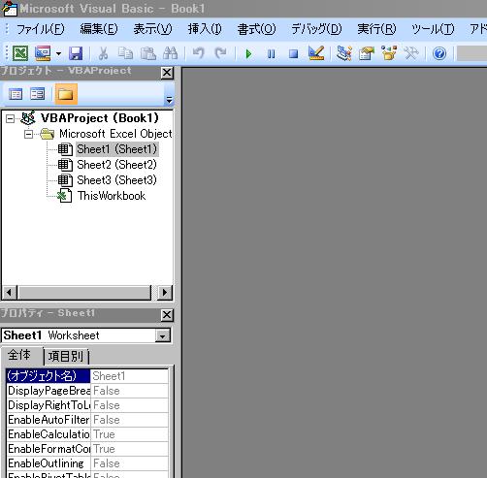
Task: Open the Object Browser icon
Action: (x=389, y=53)
